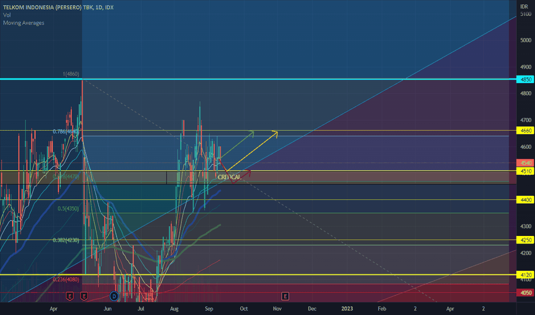Click the yellow 4250 price label
This screenshot has width=535, height=315.
tap(525, 240)
